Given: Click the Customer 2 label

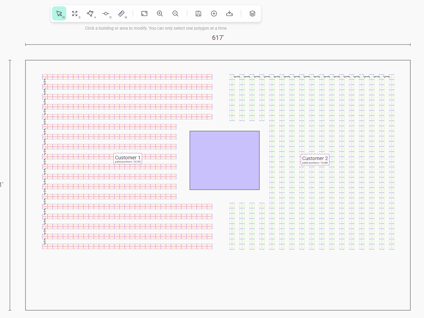Looking at the screenshot, I should tap(315, 159).
